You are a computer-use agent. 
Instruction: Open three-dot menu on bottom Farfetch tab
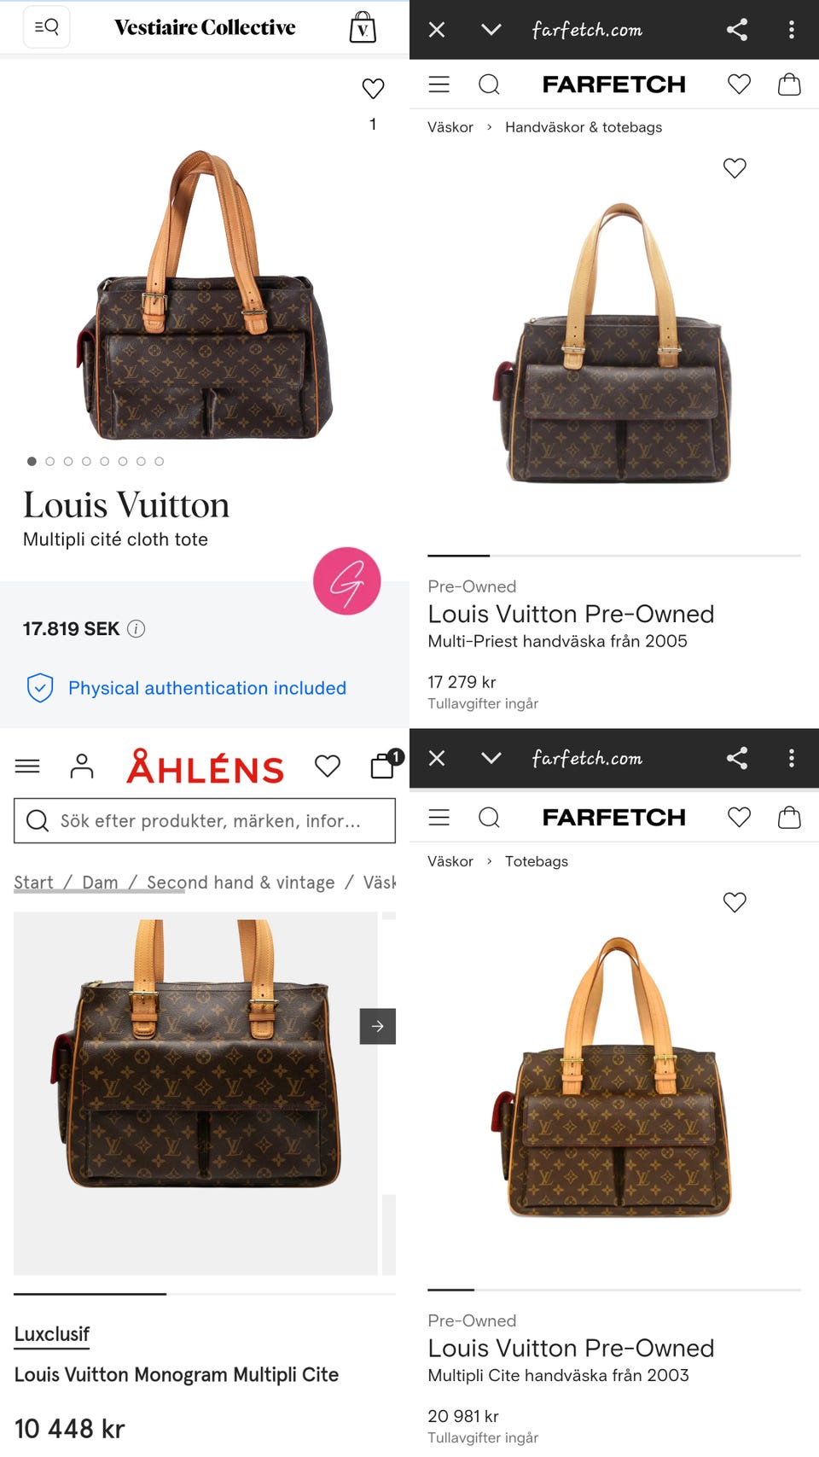tap(792, 758)
